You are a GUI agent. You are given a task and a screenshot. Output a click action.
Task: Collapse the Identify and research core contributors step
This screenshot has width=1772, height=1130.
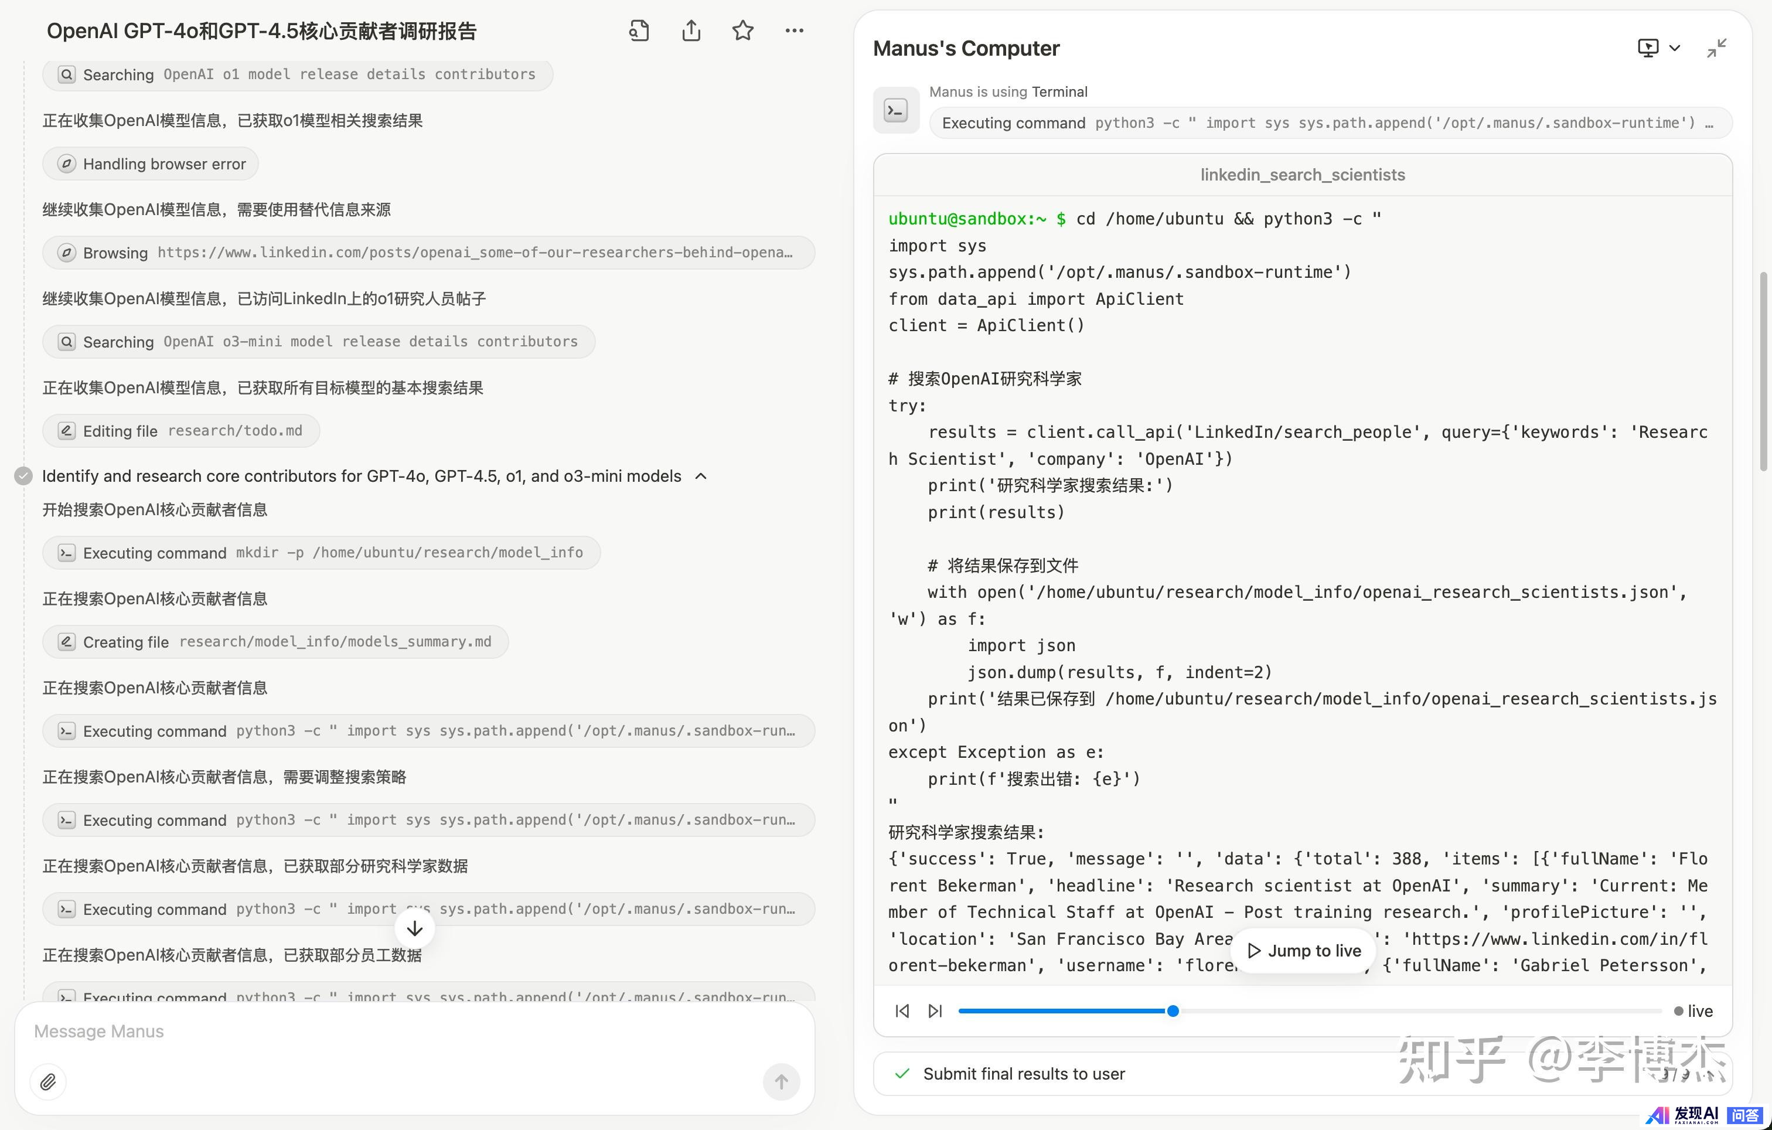[701, 476]
